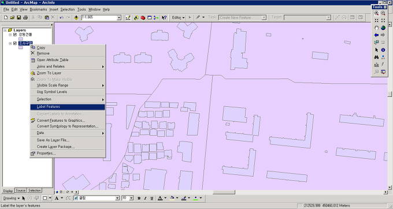Viewport: 393px width, 209px height.
Task: Open the Find binoculars tool
Action: pos(376,57)
